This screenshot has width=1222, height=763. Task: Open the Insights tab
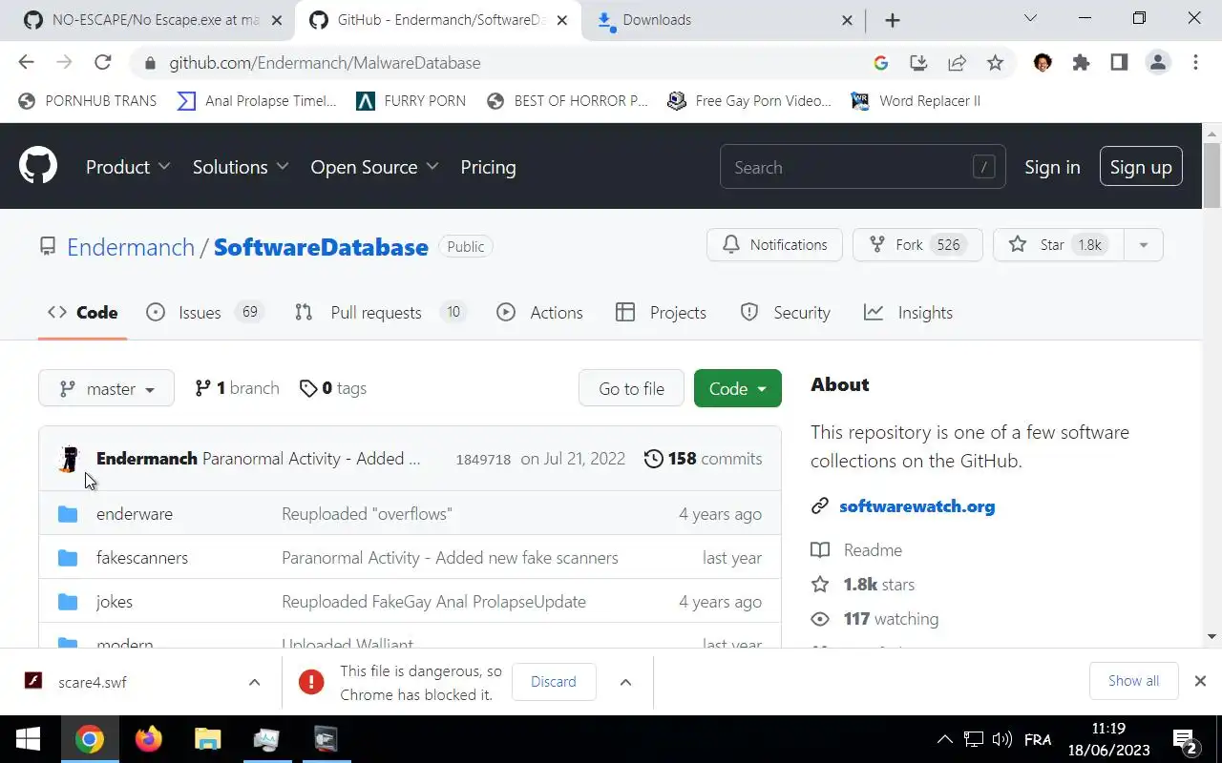[909, 313]
